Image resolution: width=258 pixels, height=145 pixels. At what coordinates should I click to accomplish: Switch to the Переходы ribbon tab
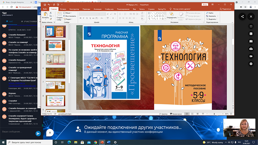(86, 9)
